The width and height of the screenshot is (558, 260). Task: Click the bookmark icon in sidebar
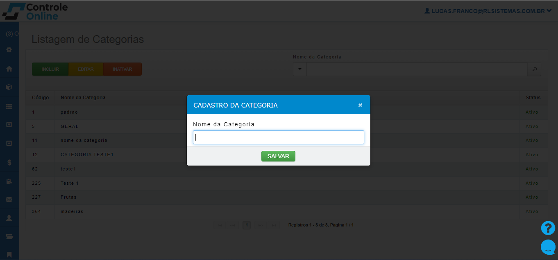(x=9, y=255)
